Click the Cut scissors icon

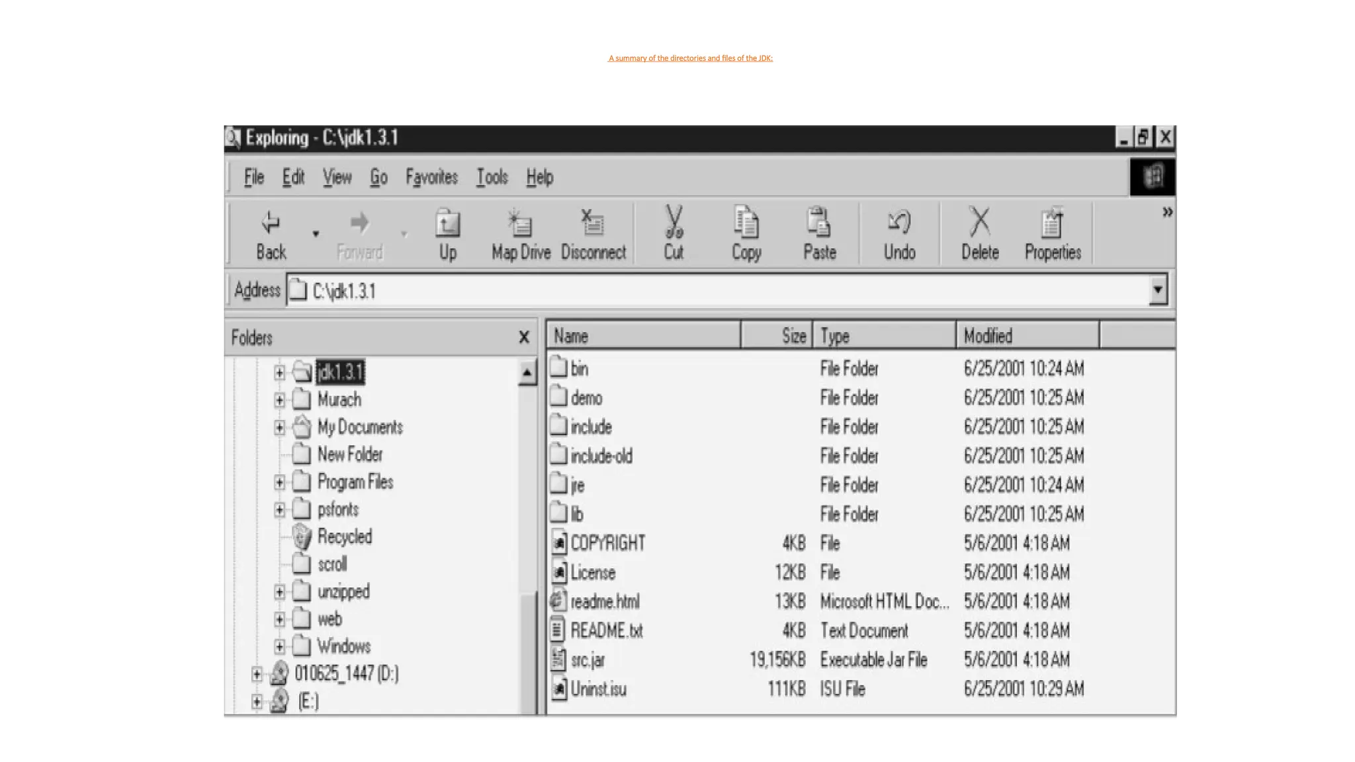click(674, 221)
